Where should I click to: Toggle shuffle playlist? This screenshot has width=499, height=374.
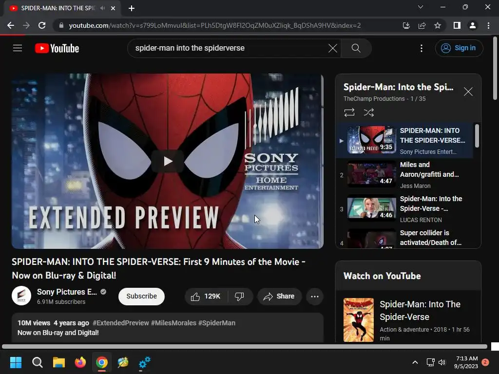pos(369,112)
